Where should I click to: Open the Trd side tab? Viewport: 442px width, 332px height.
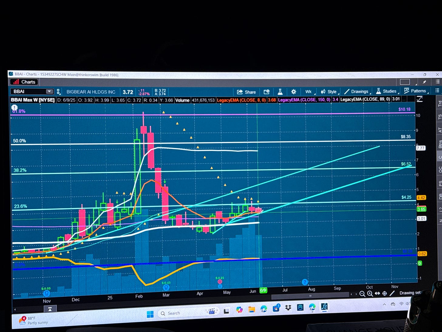(x=439, y=103)
